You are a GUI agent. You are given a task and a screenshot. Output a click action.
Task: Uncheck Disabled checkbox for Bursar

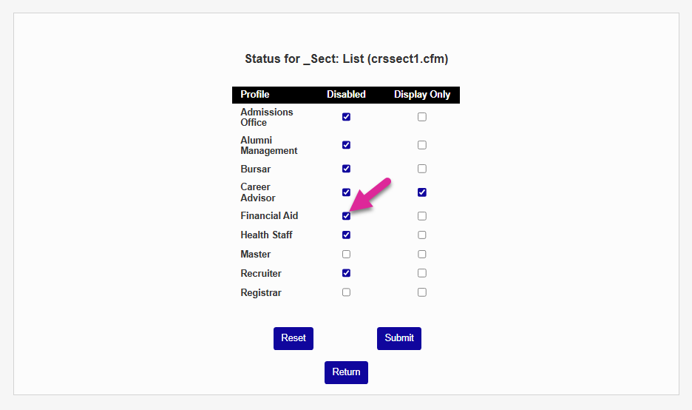pyautogui.click(x=346, y=169)
